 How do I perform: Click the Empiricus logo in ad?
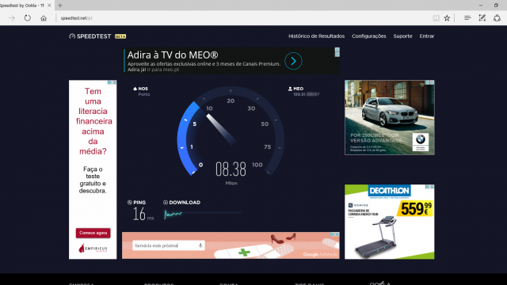coord(93,249)
